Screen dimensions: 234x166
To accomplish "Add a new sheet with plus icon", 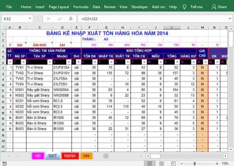I will point(106,156).
